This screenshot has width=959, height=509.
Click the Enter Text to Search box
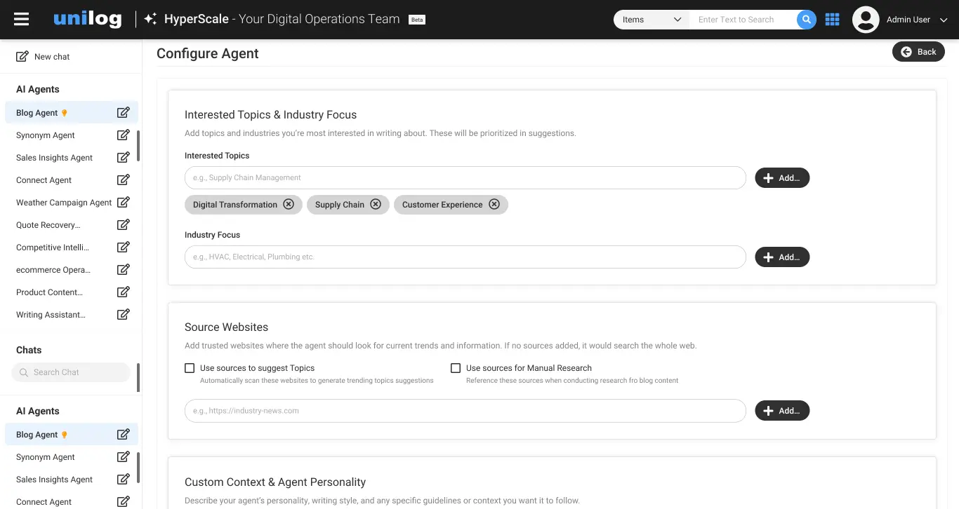(x=743, y=20)
